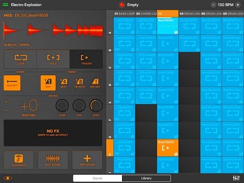Image resolution: width=244 pixels, height=183 pixels.
Task: Set timing to 1/4 Beat
Action: (64, 83)
